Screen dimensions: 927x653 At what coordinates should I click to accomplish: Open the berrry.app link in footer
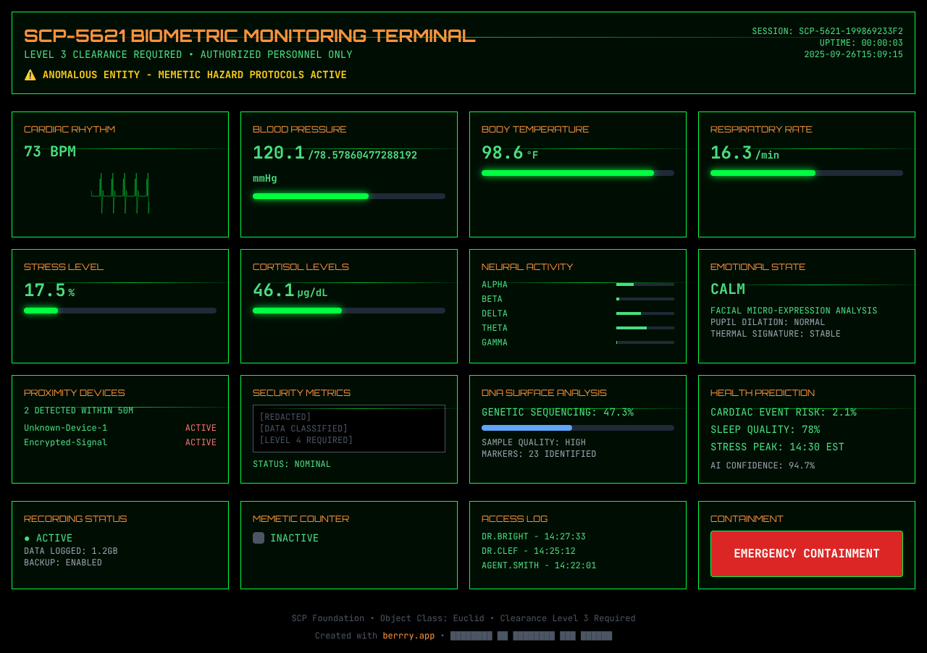[x=408, y=636]
